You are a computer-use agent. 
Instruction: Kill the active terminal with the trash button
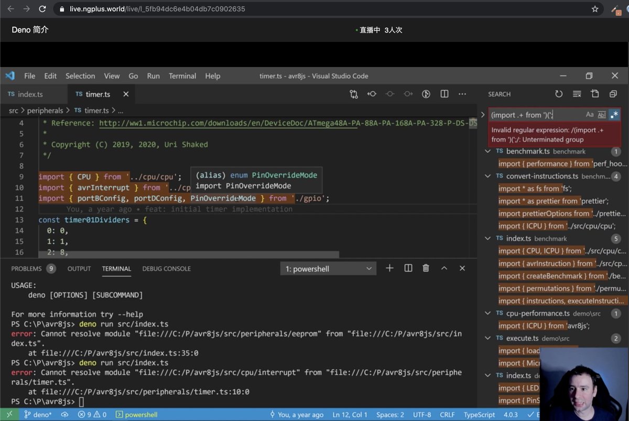click(x=426, y=268)
